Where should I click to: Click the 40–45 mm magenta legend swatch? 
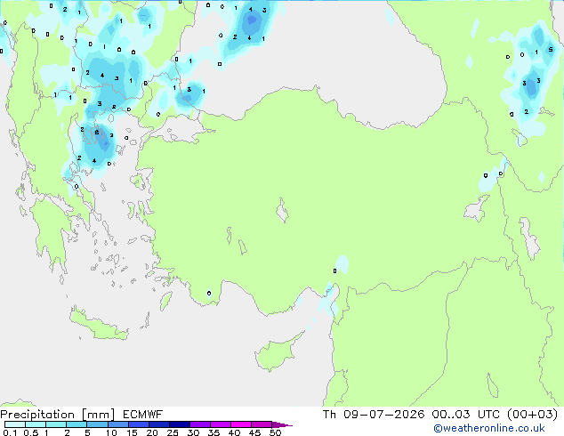pyautogui.click(x=241, y=424)
